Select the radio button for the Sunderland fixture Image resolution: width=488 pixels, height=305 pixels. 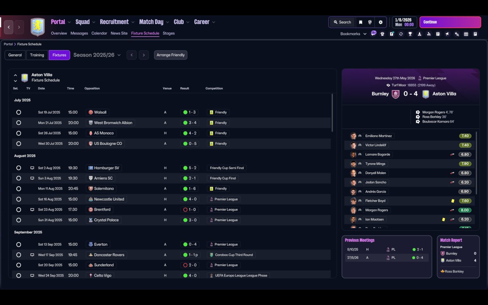[19, 265]
